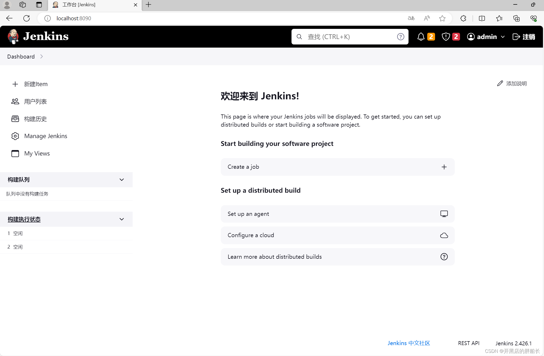The image size is (544, 356).
Task: Click the cloud icon in Configure a cloud
Action: coord(444,235)
